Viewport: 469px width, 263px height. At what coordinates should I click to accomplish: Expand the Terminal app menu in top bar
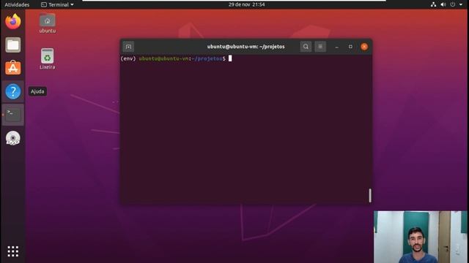[x=57, y=4]
